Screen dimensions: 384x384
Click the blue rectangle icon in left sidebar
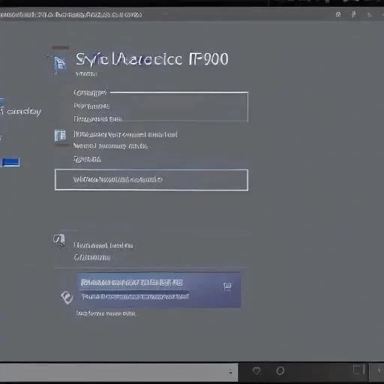click(10, 162)
